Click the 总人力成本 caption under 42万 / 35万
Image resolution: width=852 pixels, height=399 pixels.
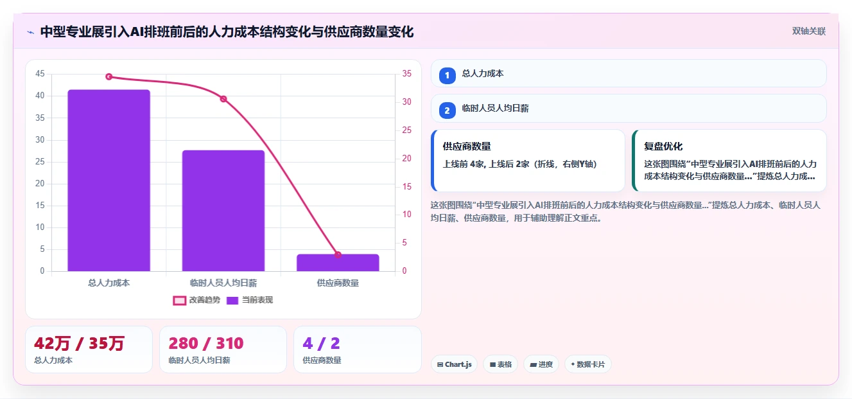(x=53, y=360)
